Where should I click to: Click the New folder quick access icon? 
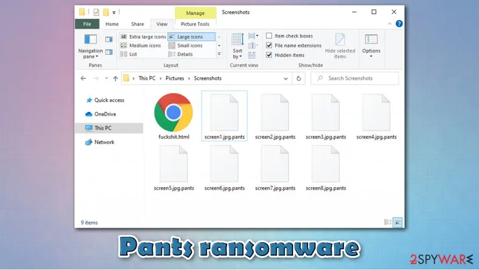click(x=106, y=12)
